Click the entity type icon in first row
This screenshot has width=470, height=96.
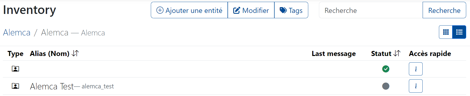tap(16, 69)
